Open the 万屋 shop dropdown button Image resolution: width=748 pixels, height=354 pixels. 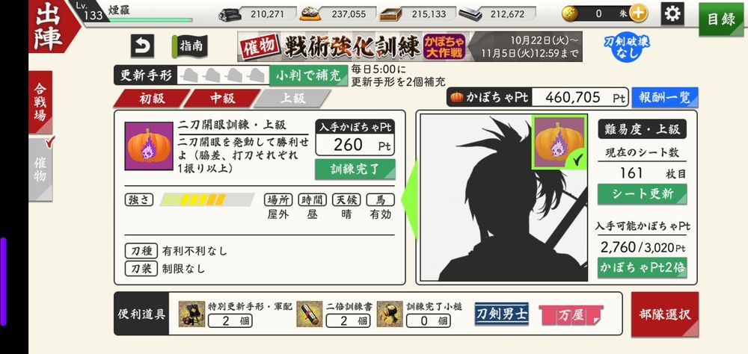tap(571, 315)
